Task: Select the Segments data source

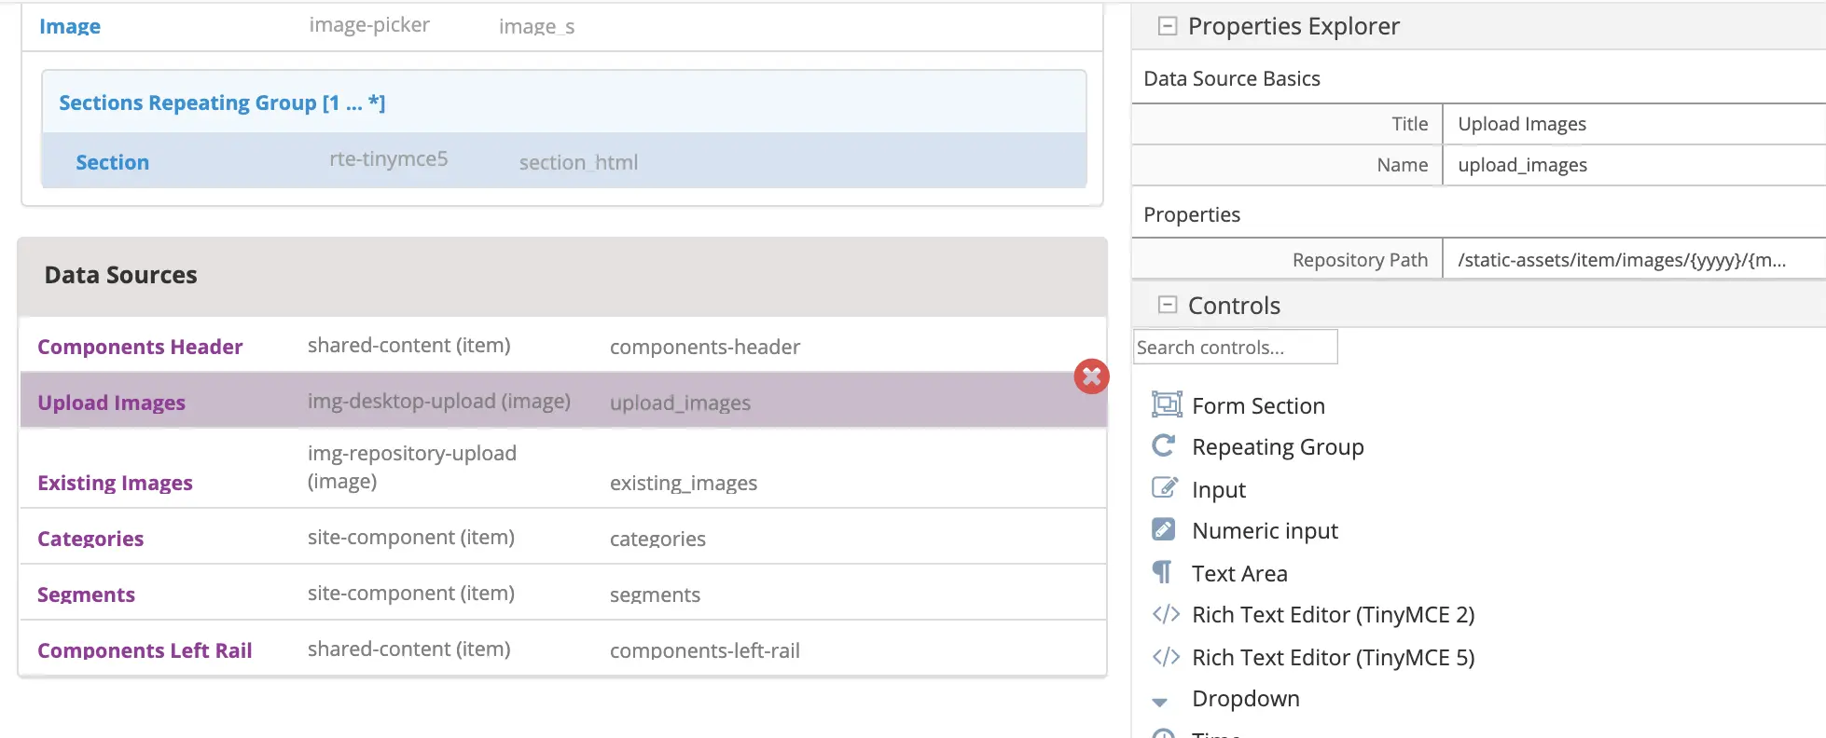Action: point(563,593)
